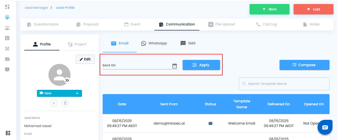Click the Sent From column header
Image resolution: width=338 pixels, height=140 pixels.
coord(169,104)
